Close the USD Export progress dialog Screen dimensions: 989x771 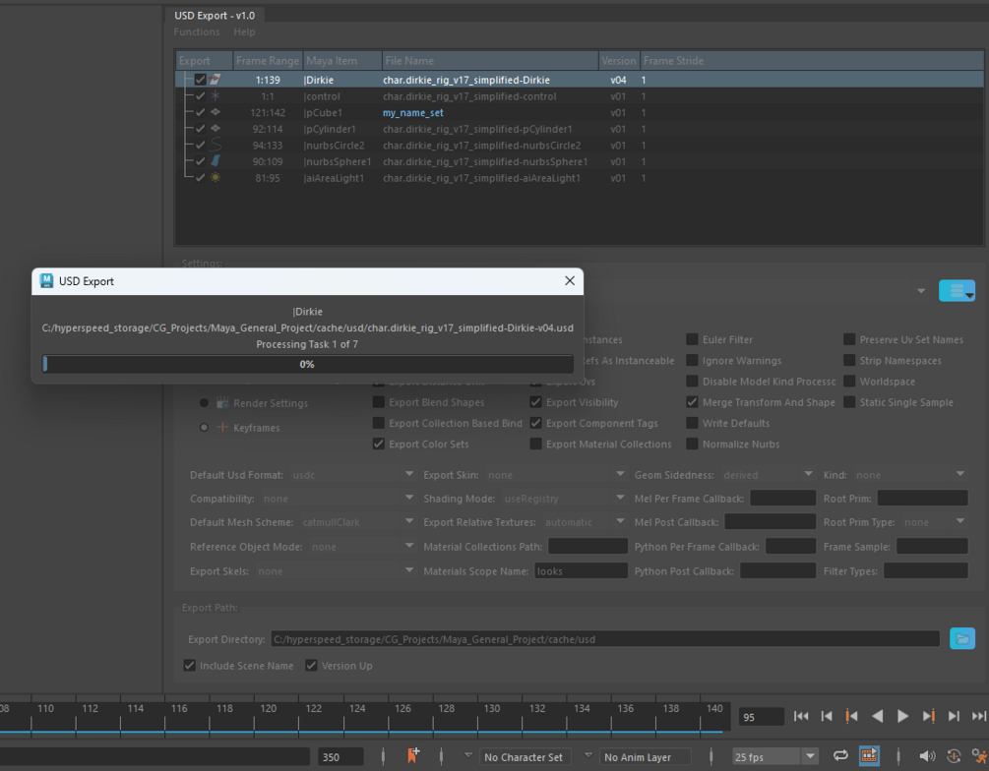pyautogui.click(x=570, y=280)
